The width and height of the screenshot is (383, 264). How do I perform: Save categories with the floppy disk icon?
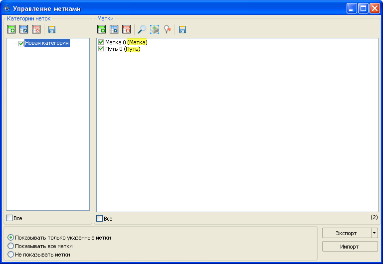pos(51,29)
